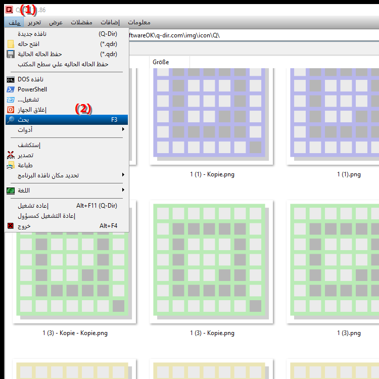Select thumbnail 1 (1).png

tap(333, 117)
